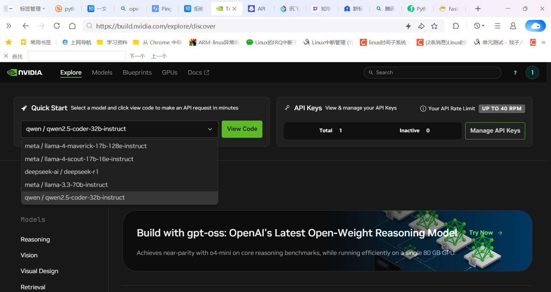Click the blue cloud sync icon
Viewport: 551px width, 292px height.
[536, 26]
